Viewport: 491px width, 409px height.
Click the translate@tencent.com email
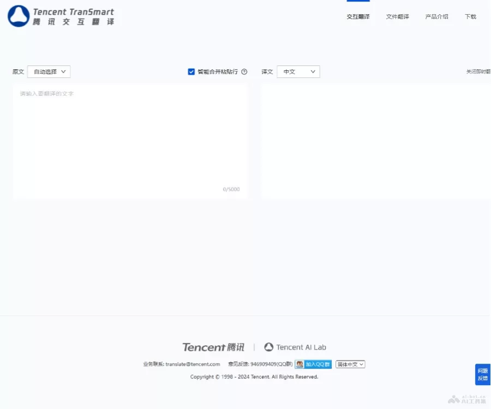(193, 364)
